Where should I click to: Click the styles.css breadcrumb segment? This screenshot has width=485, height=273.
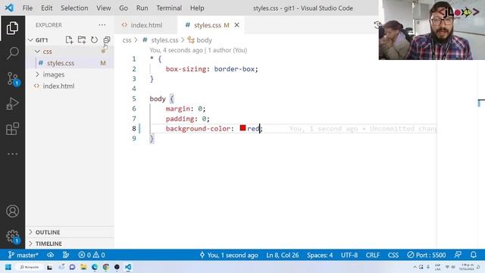point(164,40)
